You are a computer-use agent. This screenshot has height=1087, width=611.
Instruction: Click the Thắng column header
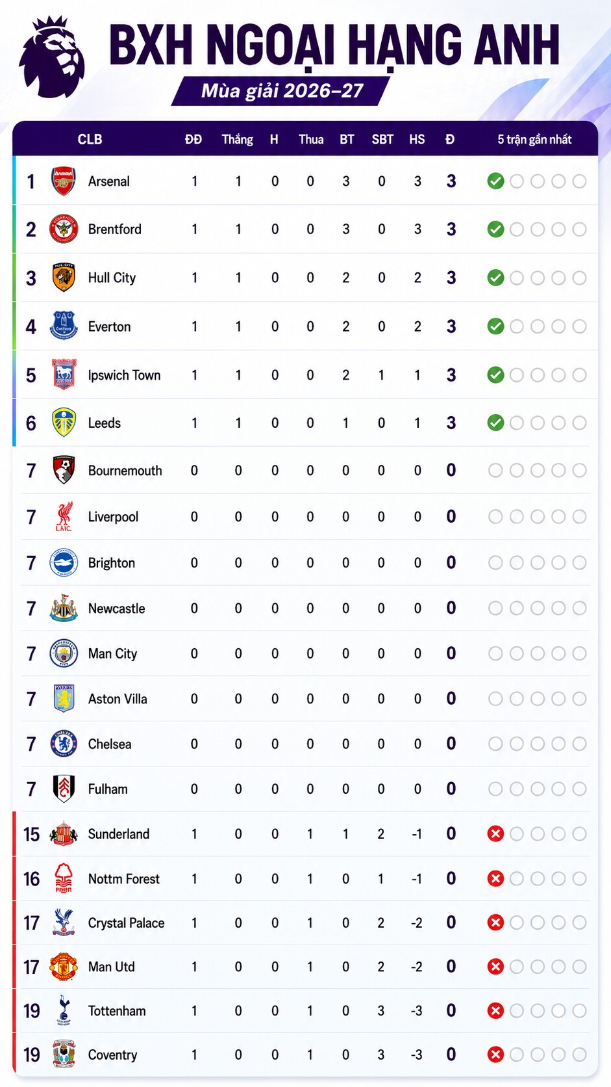click(x=238, y=139)
